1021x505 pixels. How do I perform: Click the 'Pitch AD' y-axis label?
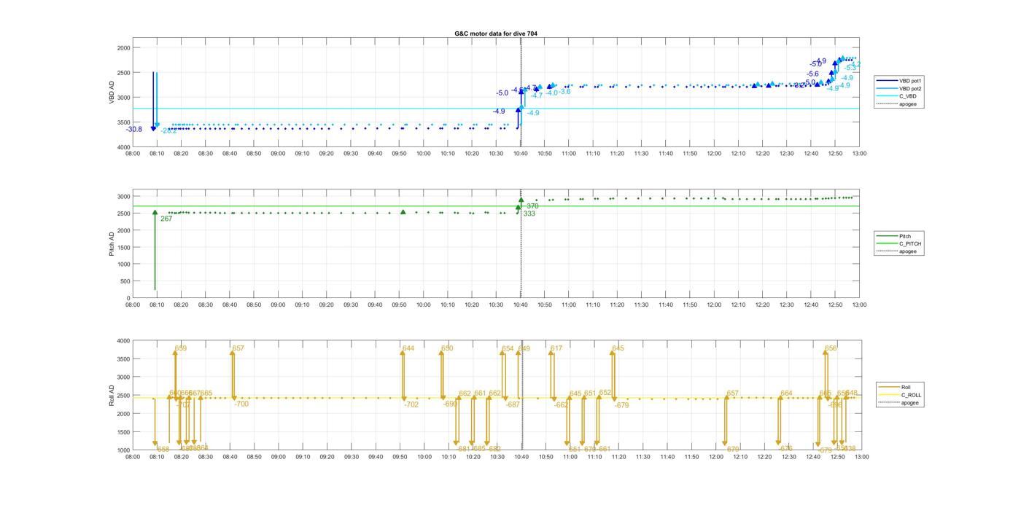coord(112,245)
